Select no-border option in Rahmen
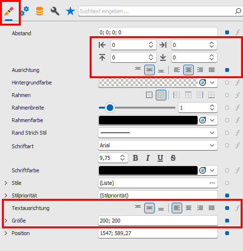 [161, 95]
